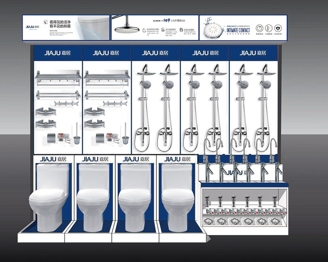Click the icon beside 优质A级铜管
This screenshot has width=328, height=262.
(181, 30)
